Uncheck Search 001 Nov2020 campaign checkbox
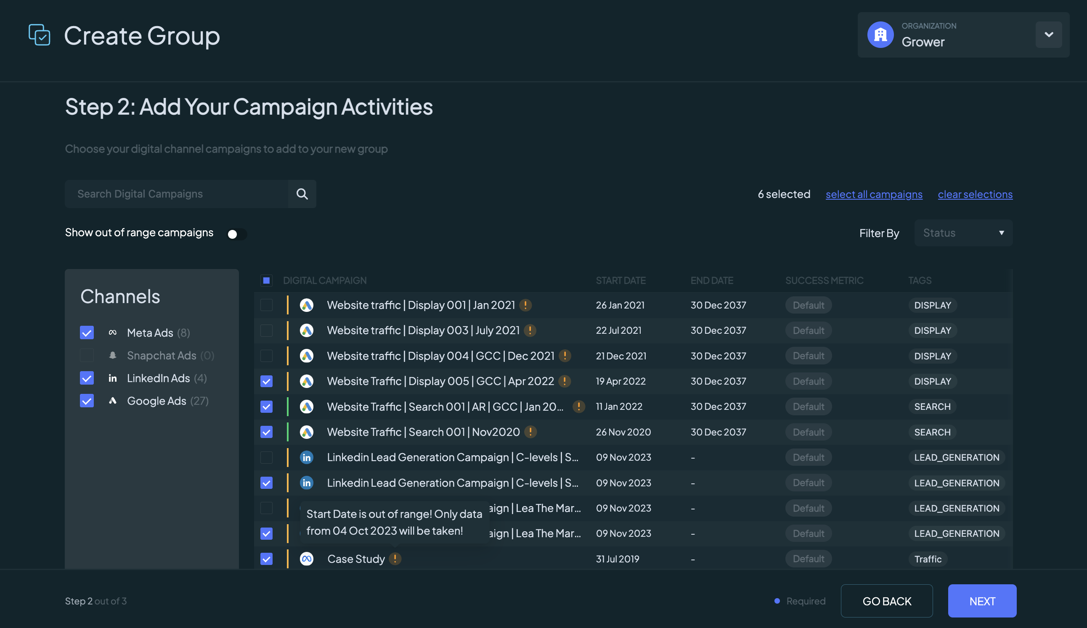The image size is (1087, 628). (x=266, y=432)
